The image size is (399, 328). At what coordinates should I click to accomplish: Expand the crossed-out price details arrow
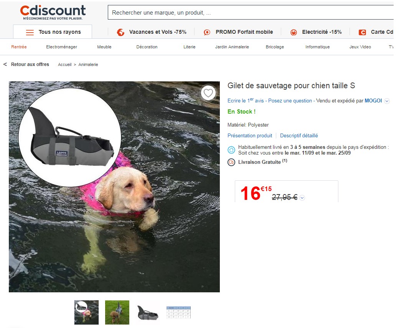point(302,198)
